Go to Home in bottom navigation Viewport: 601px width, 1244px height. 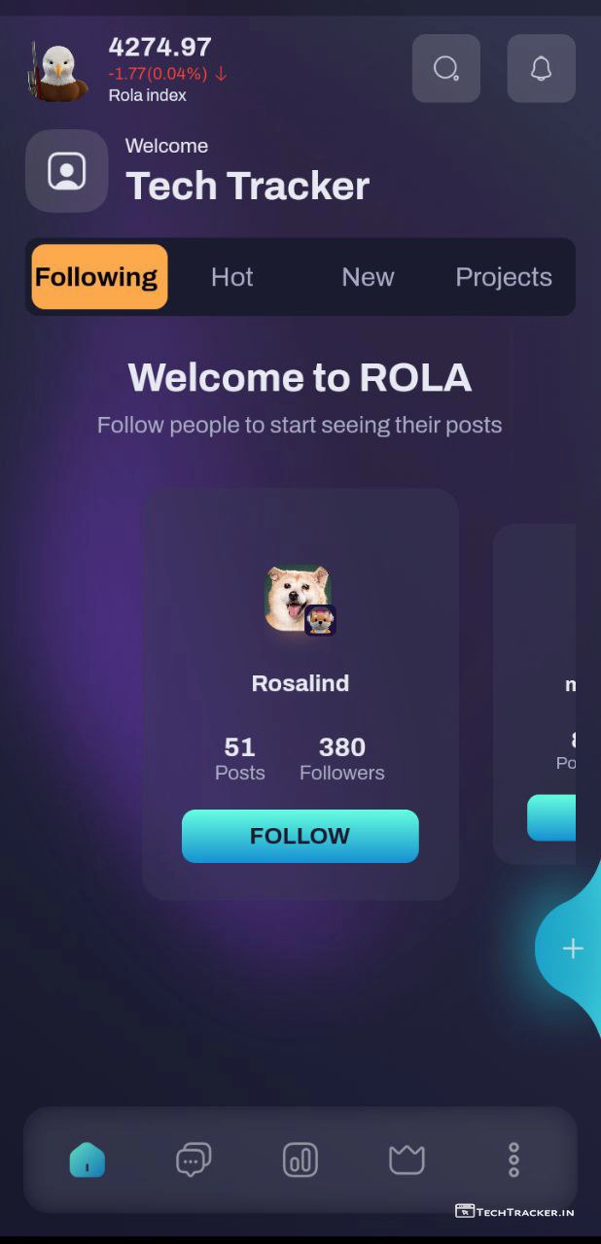[x=88, y=1159]
